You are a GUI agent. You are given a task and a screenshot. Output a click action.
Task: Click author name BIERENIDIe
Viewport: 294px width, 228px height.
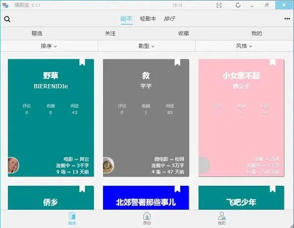[x=50, y=86]
